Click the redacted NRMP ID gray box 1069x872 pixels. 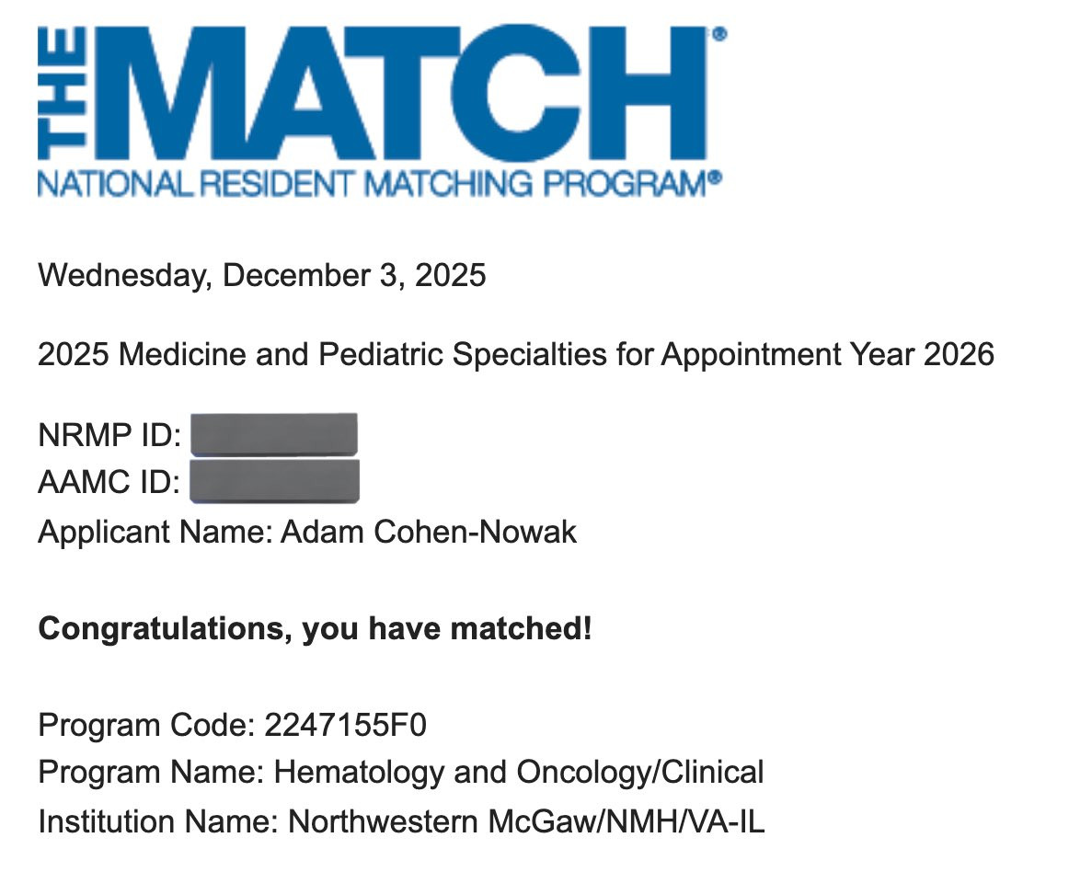tap(274, 434)
